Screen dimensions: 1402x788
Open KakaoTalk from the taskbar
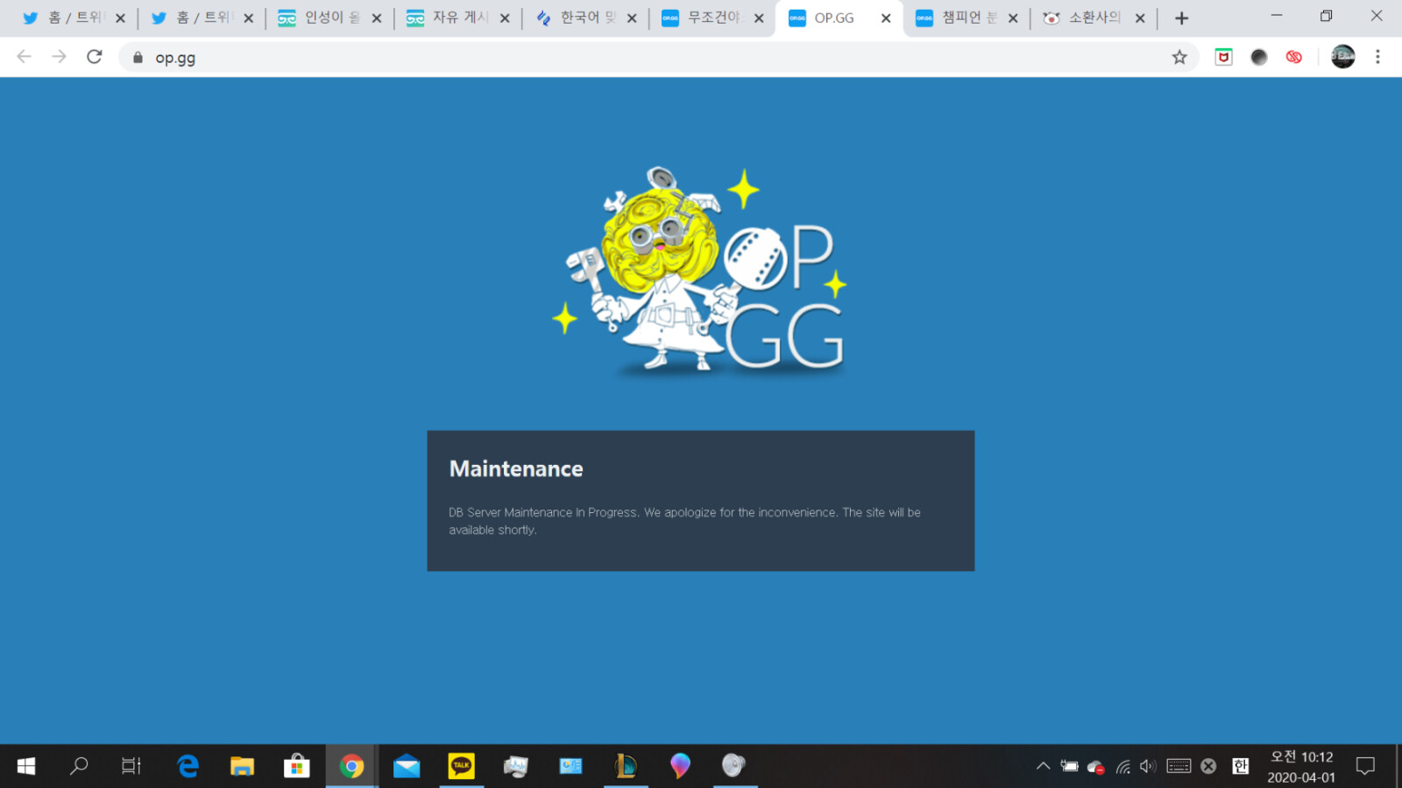tap(461, 766)
